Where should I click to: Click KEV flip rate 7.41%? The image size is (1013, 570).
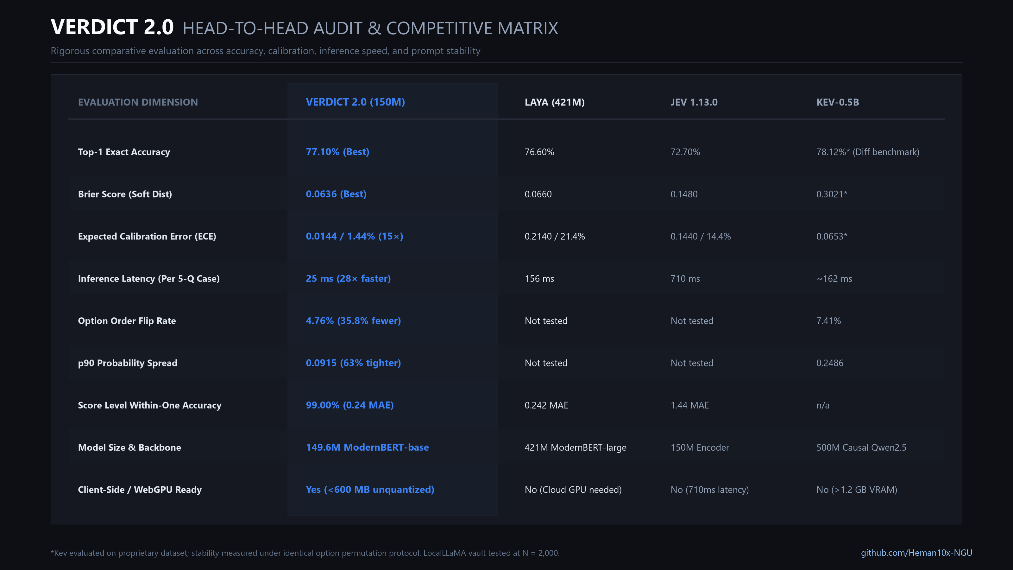[828, 320]
